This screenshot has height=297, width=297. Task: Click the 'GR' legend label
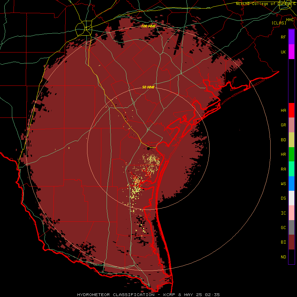(x=283, y=125)
